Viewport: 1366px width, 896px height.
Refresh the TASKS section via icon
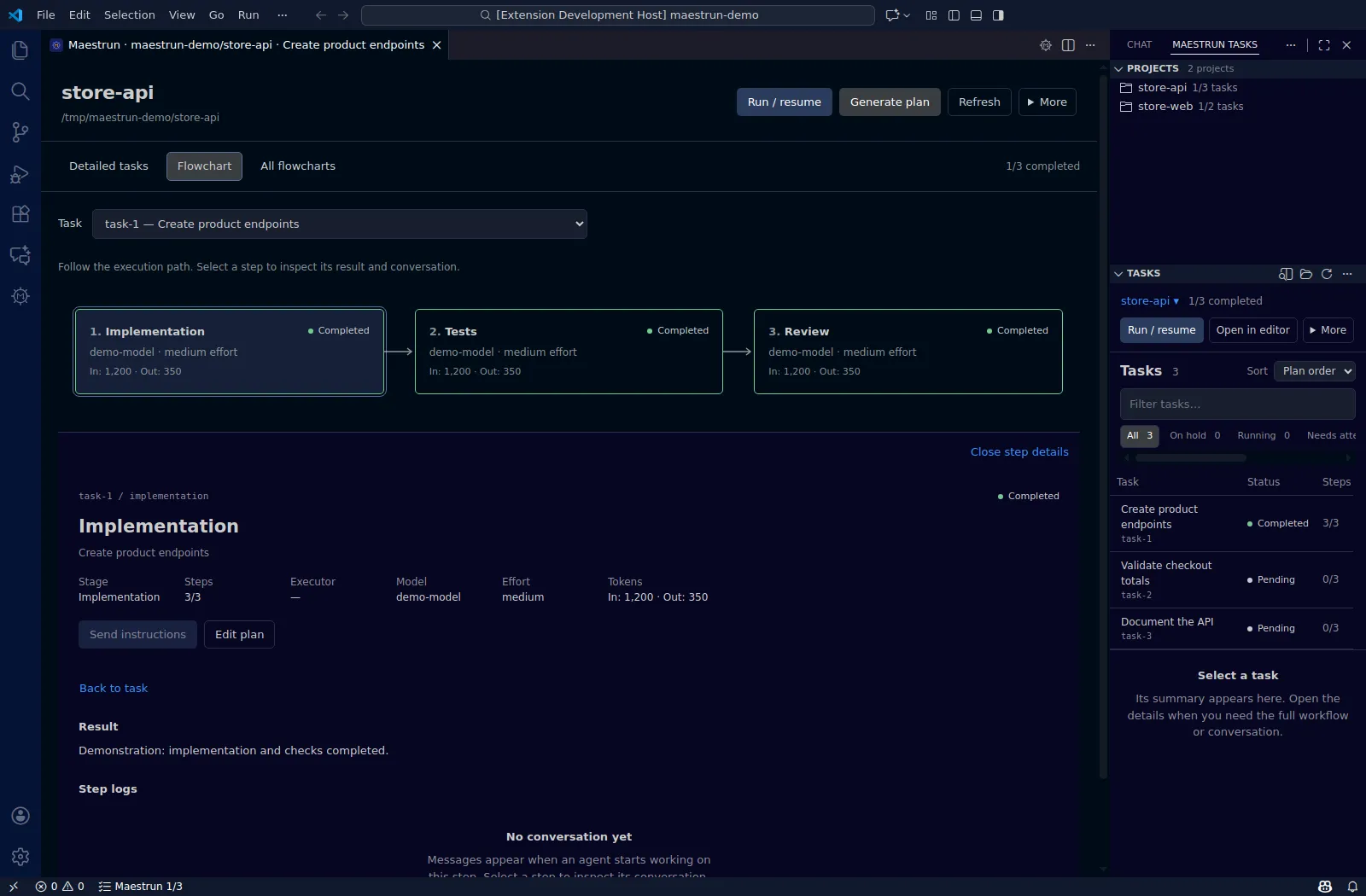pos(1327,274)
